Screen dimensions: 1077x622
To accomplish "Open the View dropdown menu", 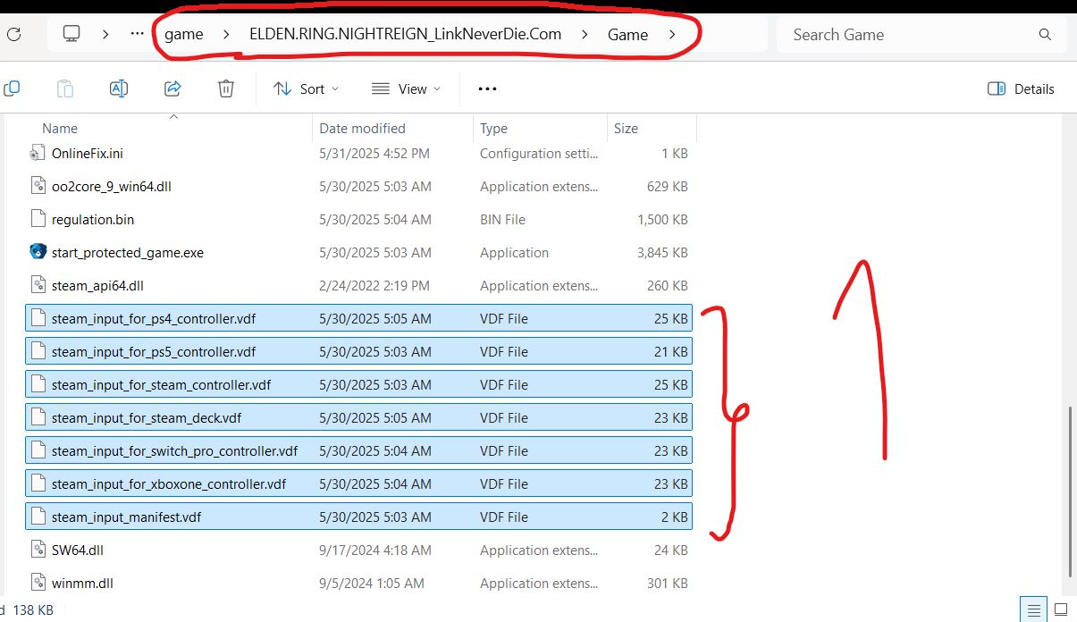I will pos(406,88).
